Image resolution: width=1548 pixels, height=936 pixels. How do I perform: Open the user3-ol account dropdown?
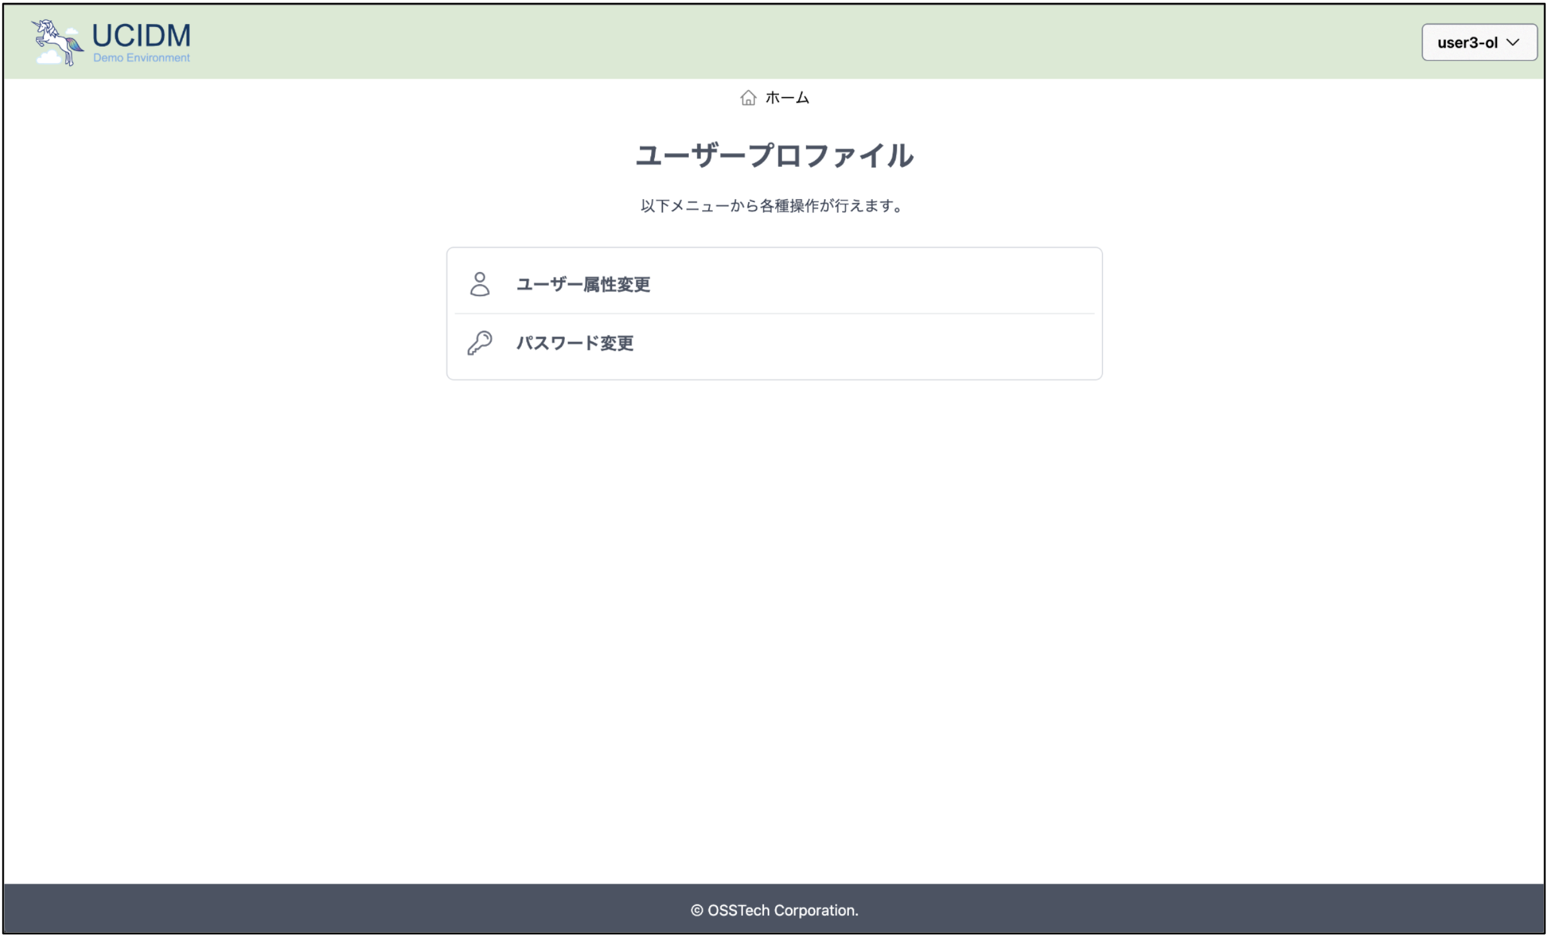point(1479,42)
